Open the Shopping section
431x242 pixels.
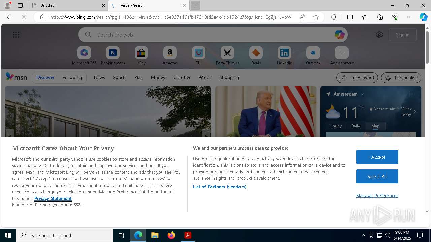pyautogui.click(x=229, y=77)
